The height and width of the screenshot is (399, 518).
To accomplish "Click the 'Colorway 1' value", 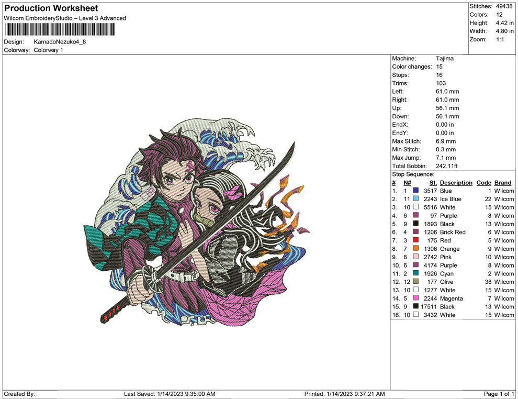I will coord(48,50).
